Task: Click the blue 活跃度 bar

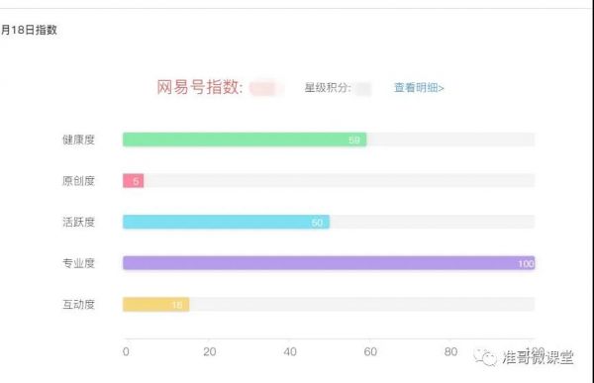Action: (x=226, y=222)
